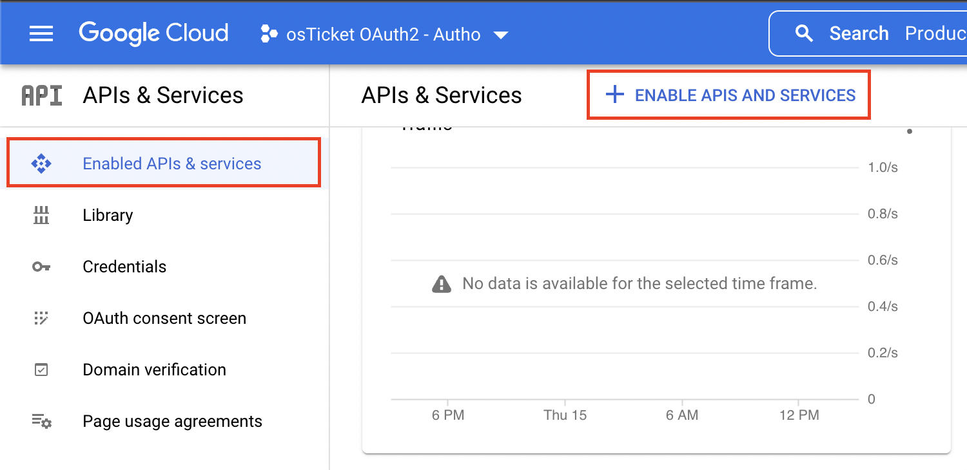Open the hamburger navigation menu
The height and width of the screenshot is (470, 967).
[x=41, y=33]
